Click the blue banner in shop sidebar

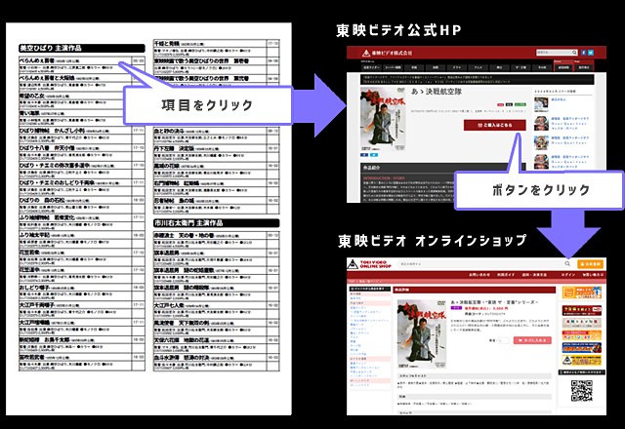[x=582, y=348]
